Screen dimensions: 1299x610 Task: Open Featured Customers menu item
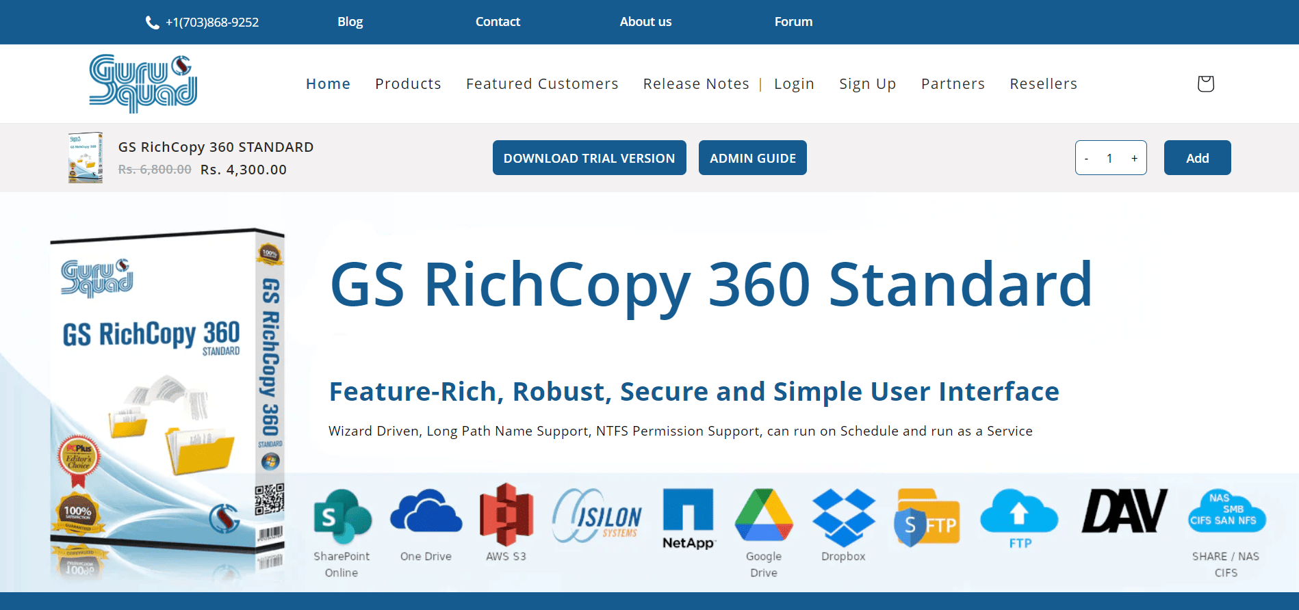pos(542,83)
